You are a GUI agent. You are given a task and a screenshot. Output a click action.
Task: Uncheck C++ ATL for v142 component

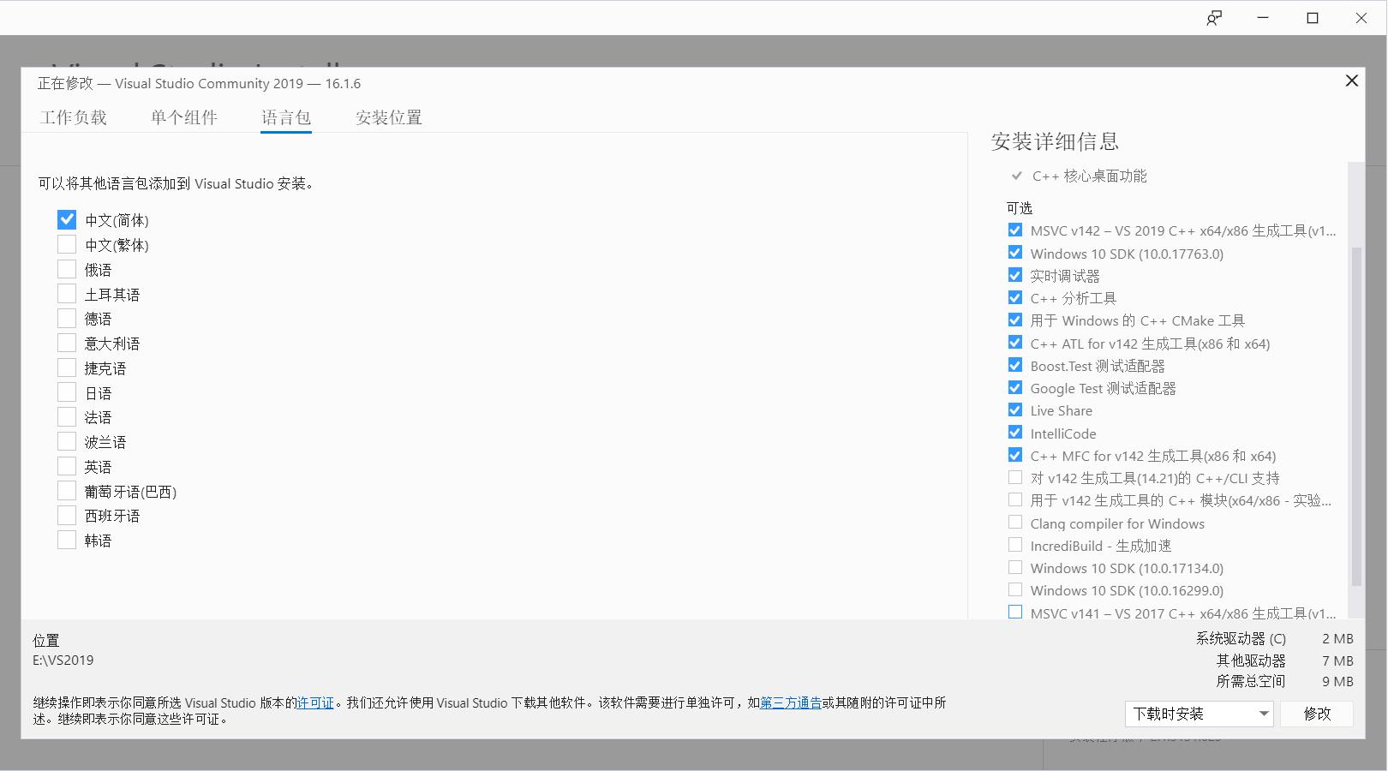1015,343
